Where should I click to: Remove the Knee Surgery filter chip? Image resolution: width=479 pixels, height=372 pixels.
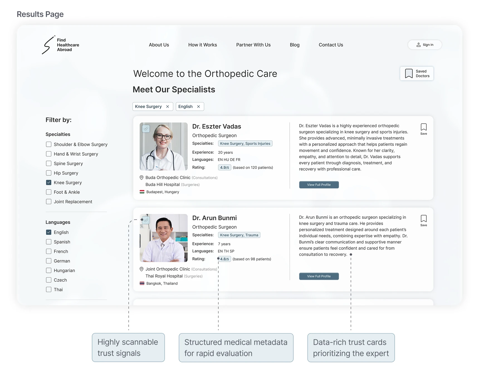(x=168, y=107)
